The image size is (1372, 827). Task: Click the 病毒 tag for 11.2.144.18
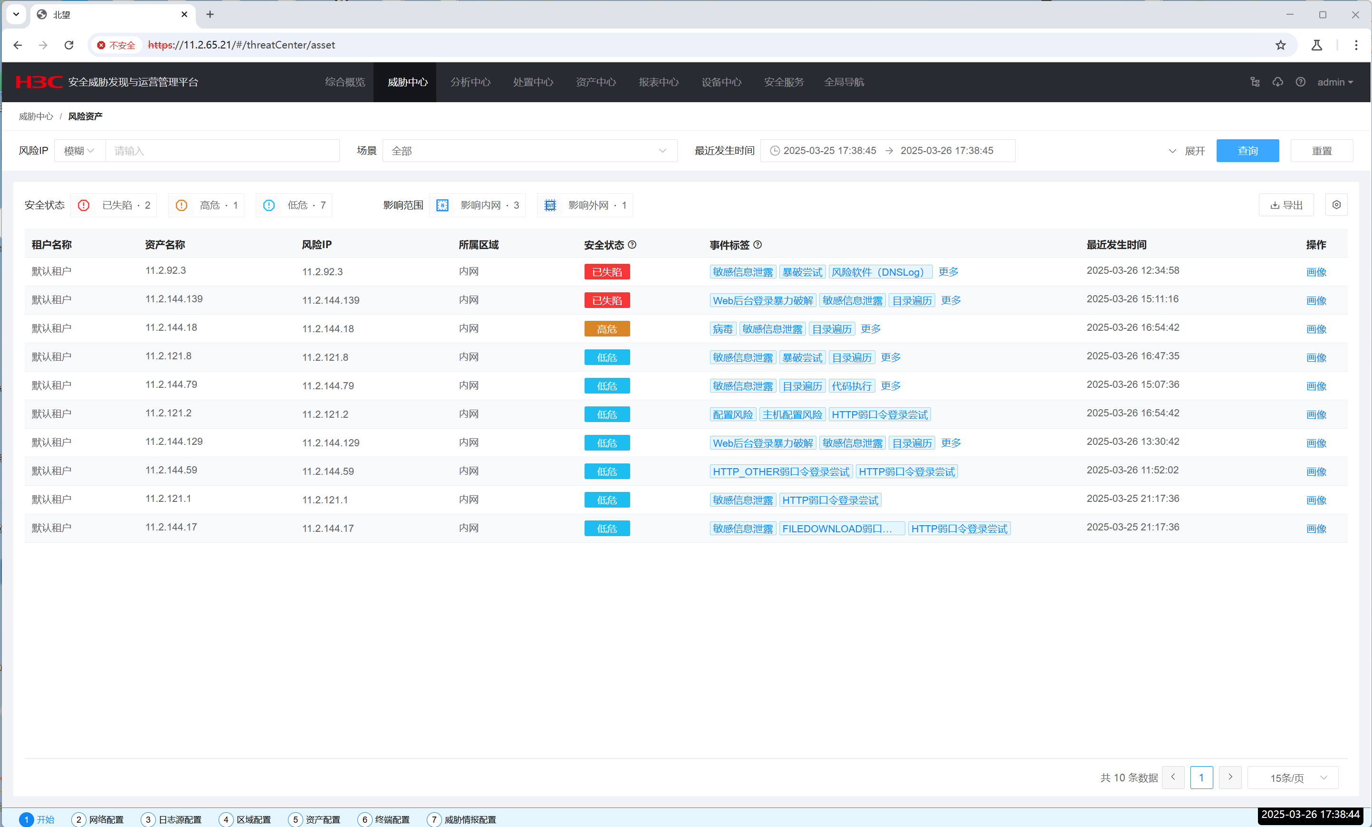723,328
